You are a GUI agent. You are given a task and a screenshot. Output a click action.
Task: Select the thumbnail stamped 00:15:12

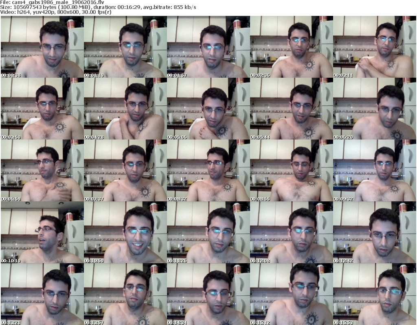(x=291, y=294)
